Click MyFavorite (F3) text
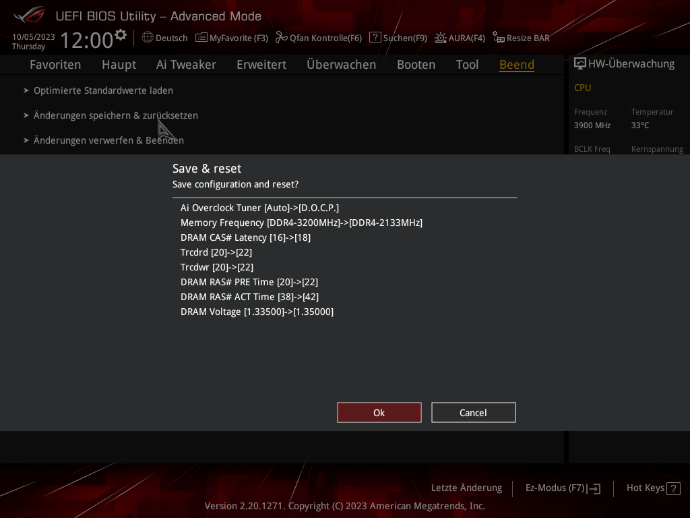Image resolution: width=690 pixels, height=518 pixels. tap(239, 38)
